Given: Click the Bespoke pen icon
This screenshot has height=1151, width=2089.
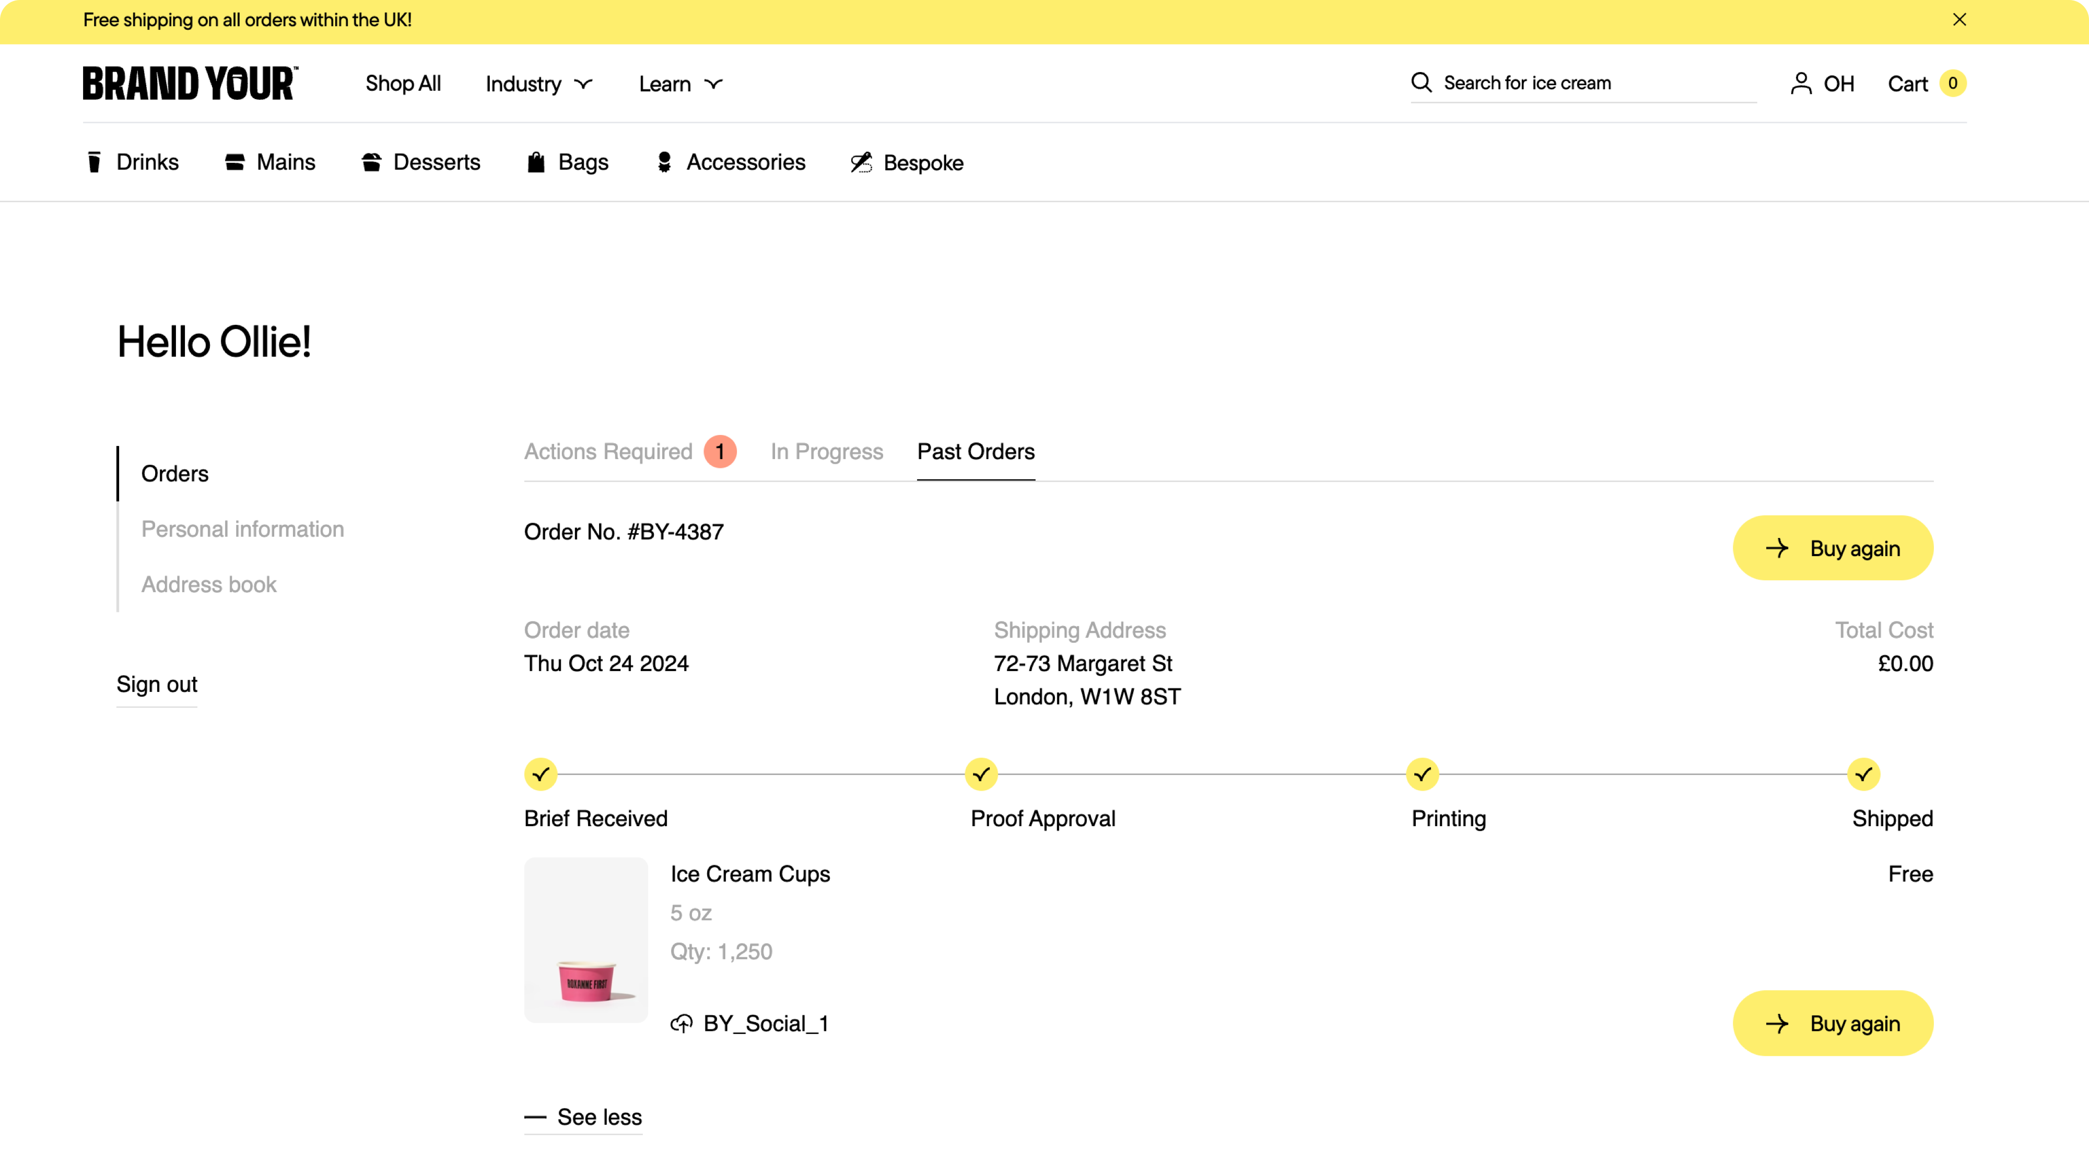Looking at the screenshot, I should pos(861,162).
